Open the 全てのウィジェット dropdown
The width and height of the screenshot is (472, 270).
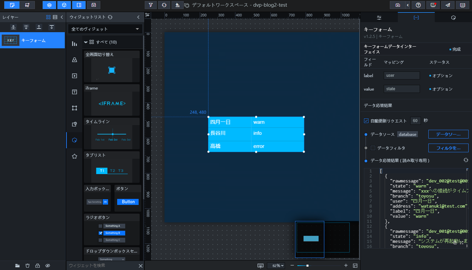coord(105,29)
